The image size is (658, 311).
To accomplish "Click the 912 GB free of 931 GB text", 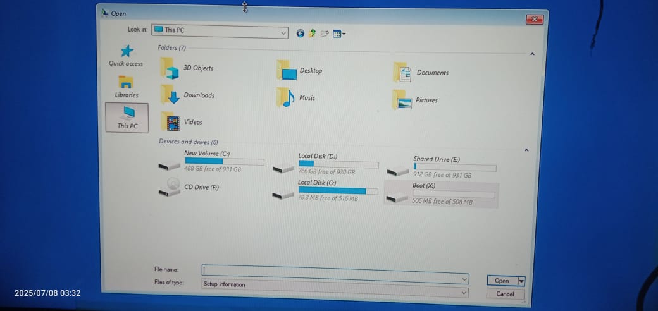I will click(x=442, y=175).
